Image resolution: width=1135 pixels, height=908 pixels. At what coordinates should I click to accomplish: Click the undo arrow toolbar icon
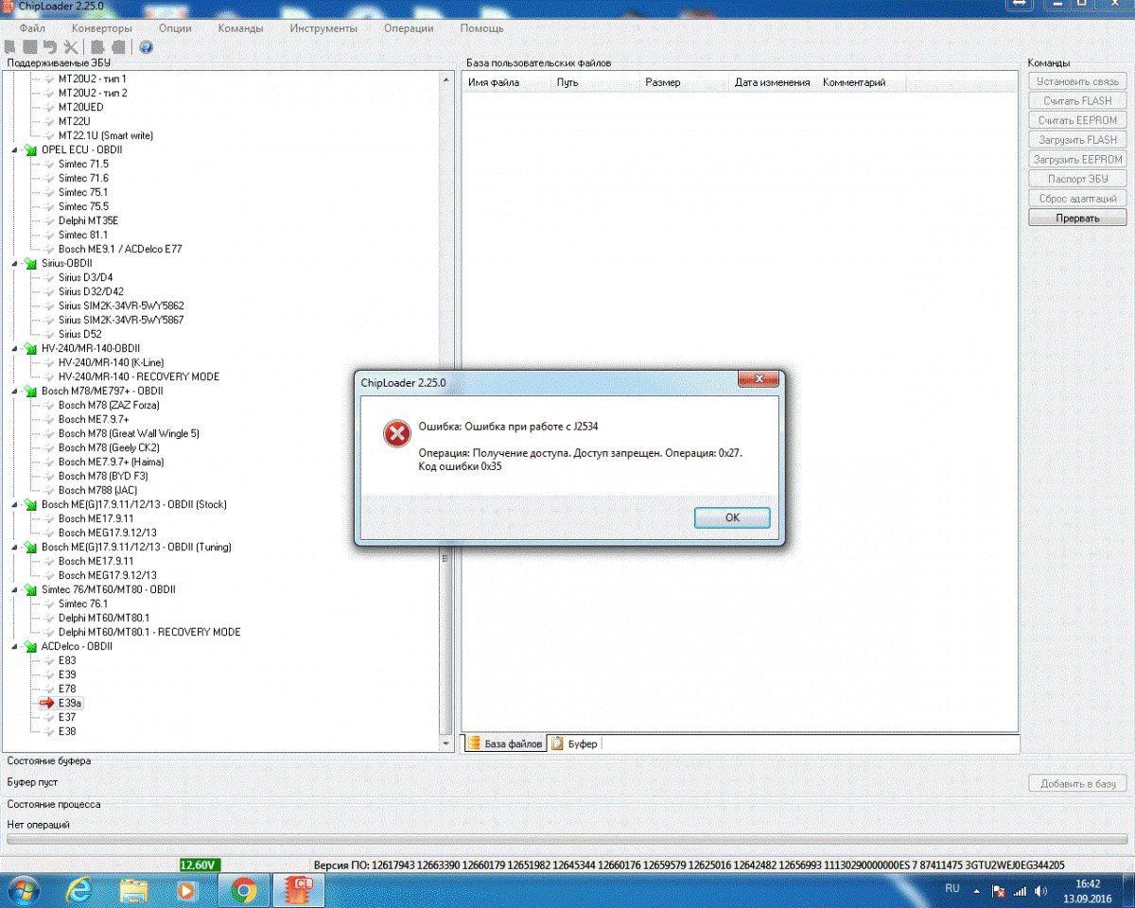click(x=50, y=47)
